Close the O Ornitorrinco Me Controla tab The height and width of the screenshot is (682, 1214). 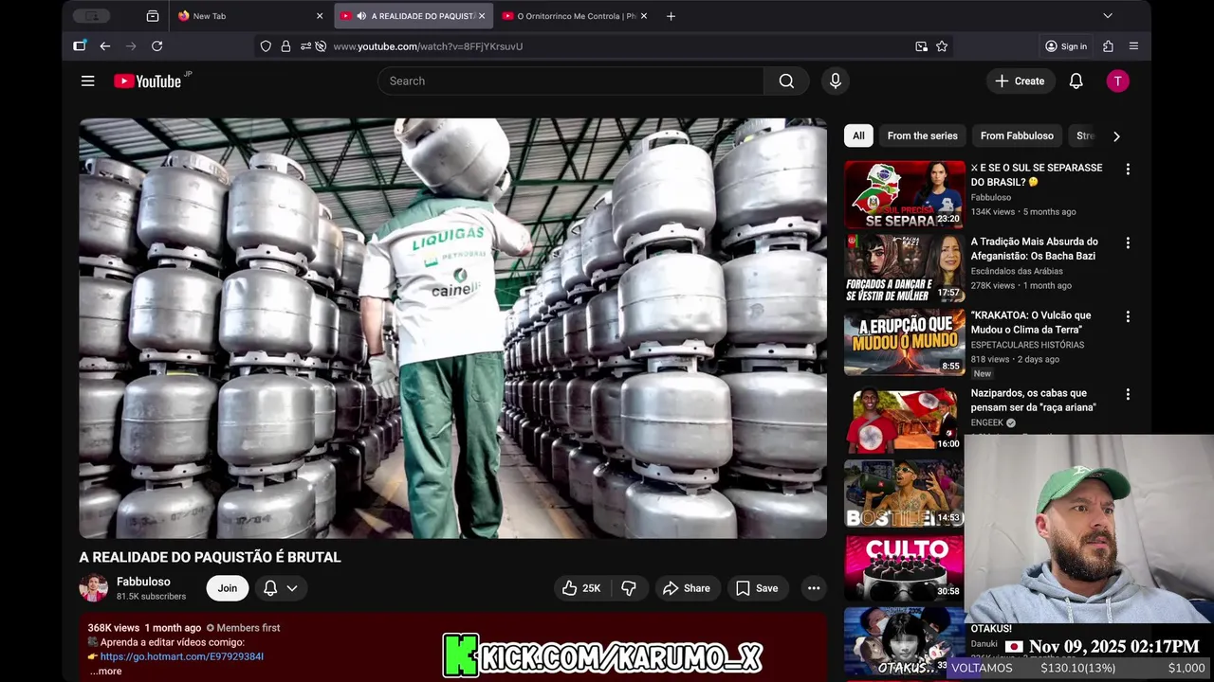(644, 16)
